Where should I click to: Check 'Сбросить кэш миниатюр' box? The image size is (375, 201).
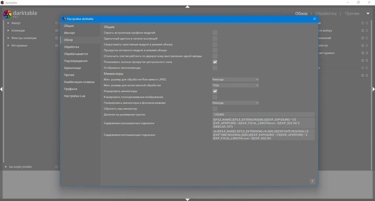pyautogui.click(x=215, y=109)
